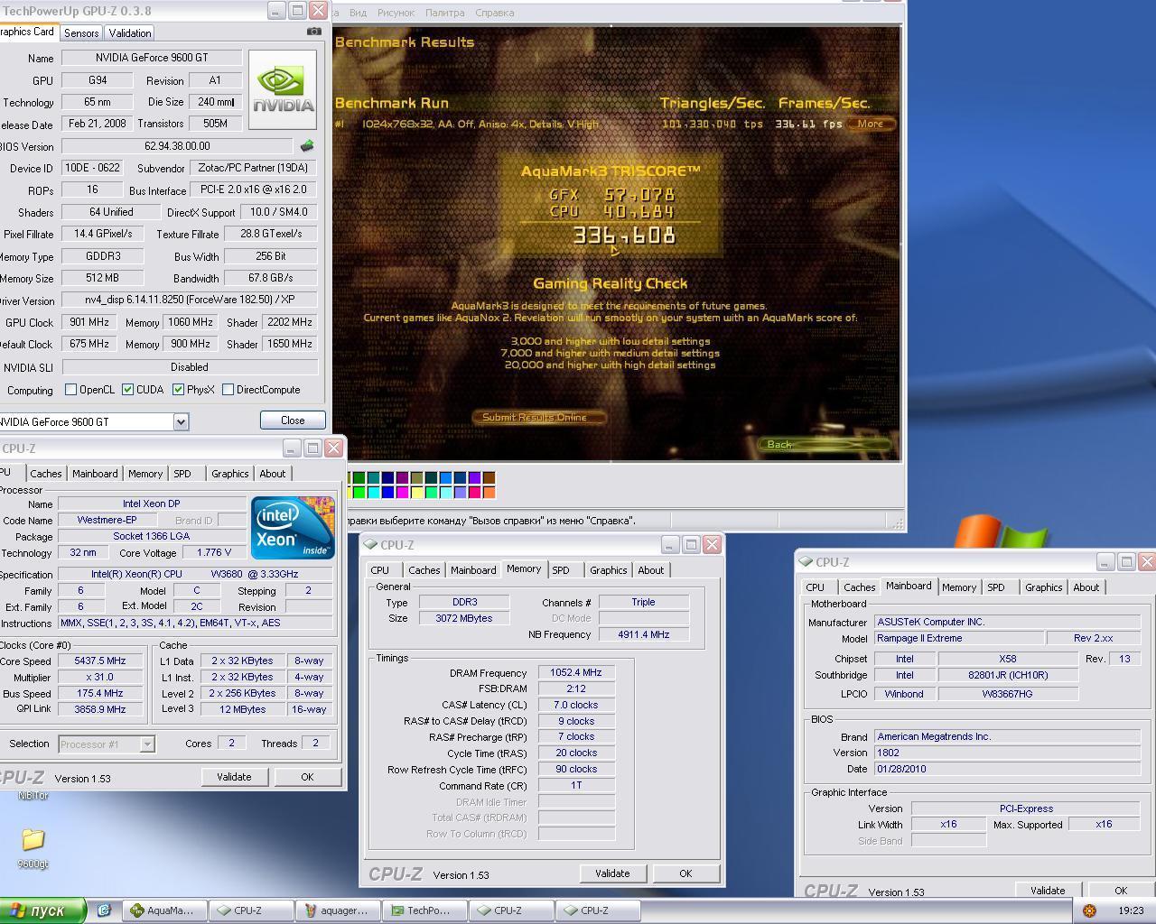Image resolution: width=1156 pixels, height=924 pixels.
Task: Click the BIOS save chip icon in GPU-Z
Action: coord(307,145)
